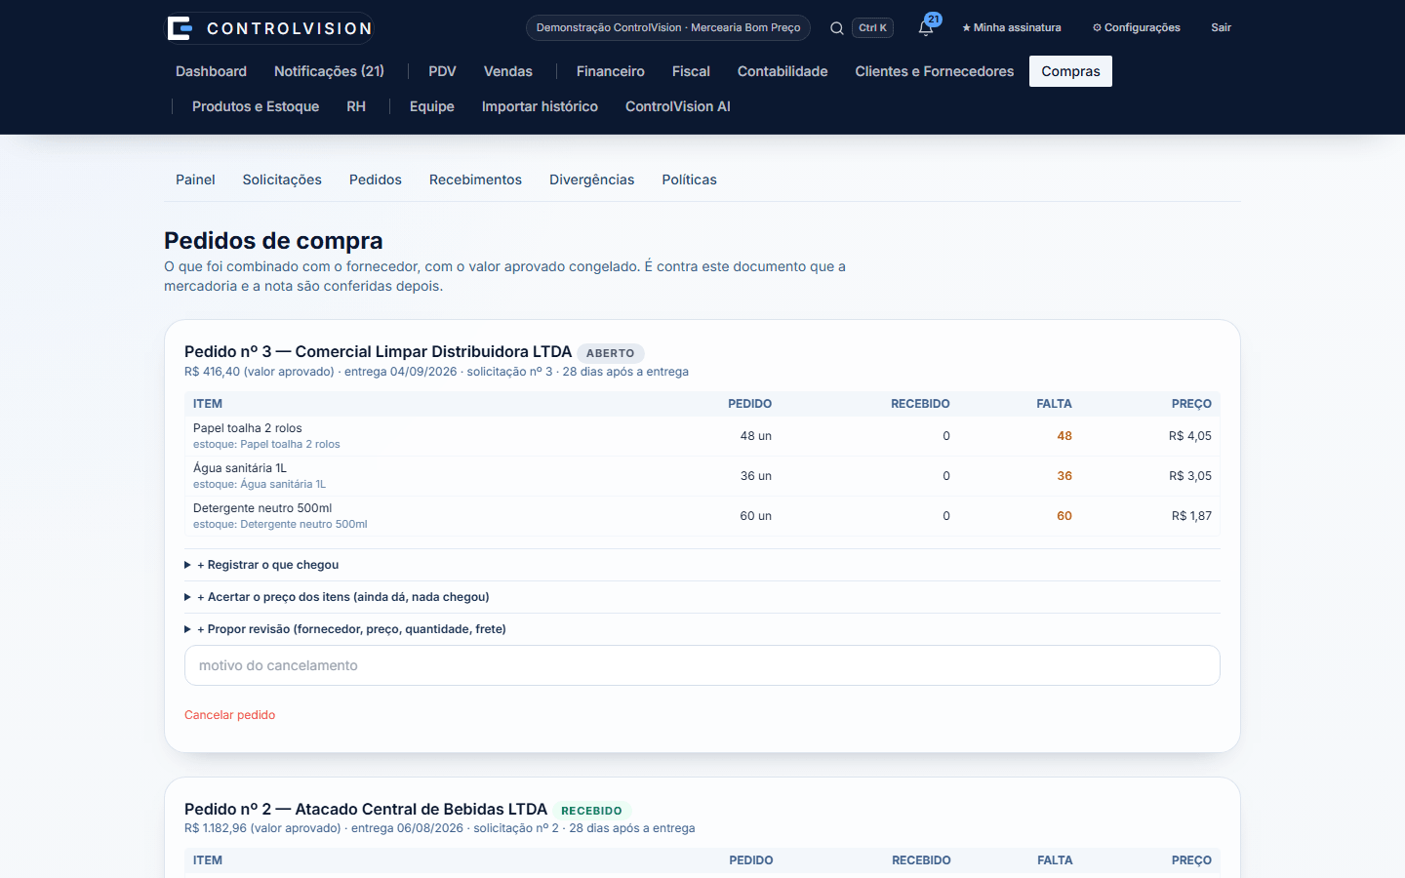This screenshot has width=1405, height=878.
Task: Open the Equipe section
Action: (432, 106)
